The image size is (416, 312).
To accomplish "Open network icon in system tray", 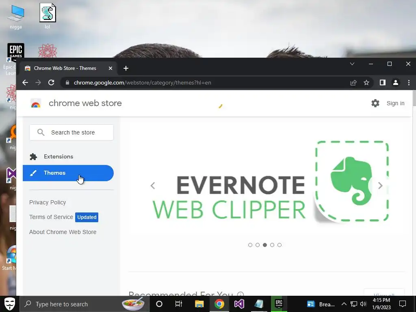I will pyautogui.click(x=354, y=304).
